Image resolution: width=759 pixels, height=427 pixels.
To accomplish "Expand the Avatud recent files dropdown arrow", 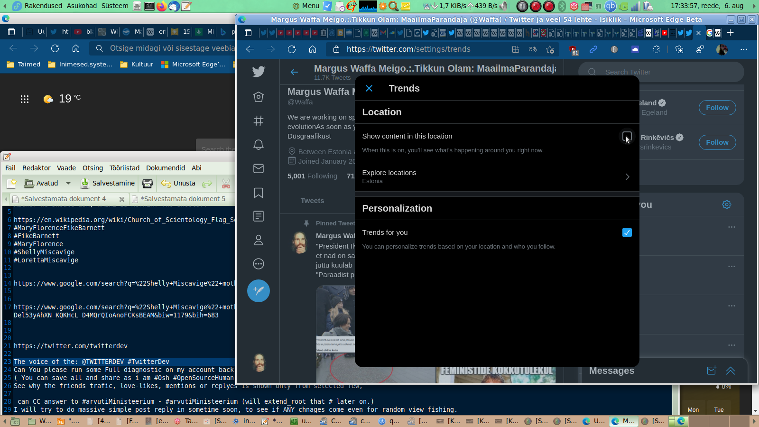I will click(x=68, y=184).
